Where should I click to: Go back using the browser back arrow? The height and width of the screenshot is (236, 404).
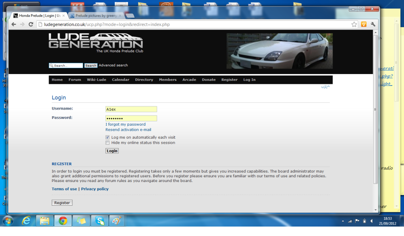tap(14, 24)
